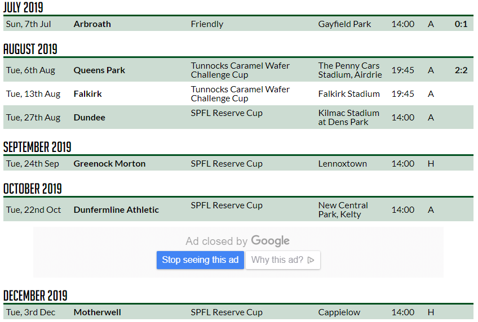Image resolution: width=478 pixels, height=322 pixels.
Task: Click the Lennoxtown venue
Action: (x=342, y=164)
